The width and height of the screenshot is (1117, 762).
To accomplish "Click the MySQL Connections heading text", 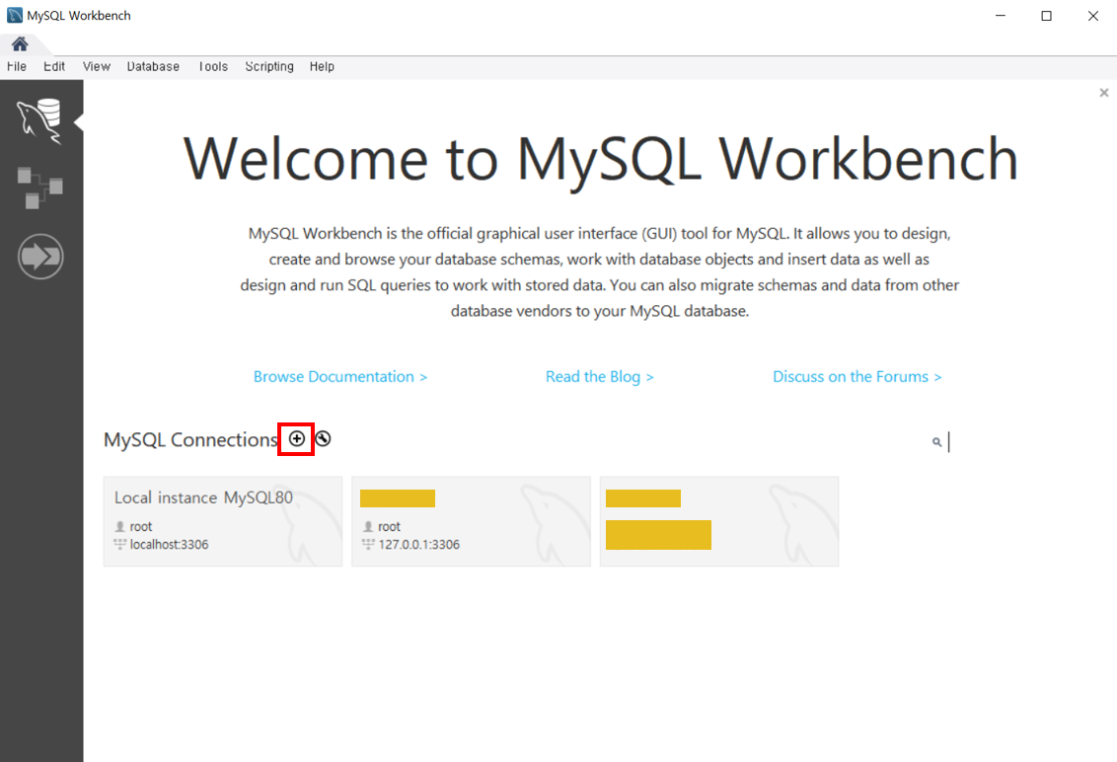I will pyautogui.click(x=190, y=440).
